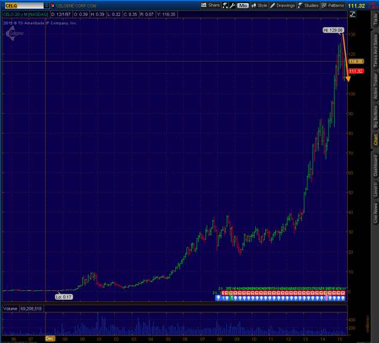379x343 pixels.
Task: Click the CELG 20 y M [NASDAQ] label
Action: point(25,14)
